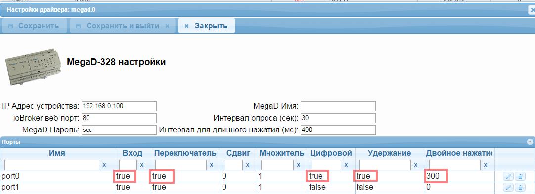Focus MegaD Имя field
The image size is (535, 194).
click(338, 106)
